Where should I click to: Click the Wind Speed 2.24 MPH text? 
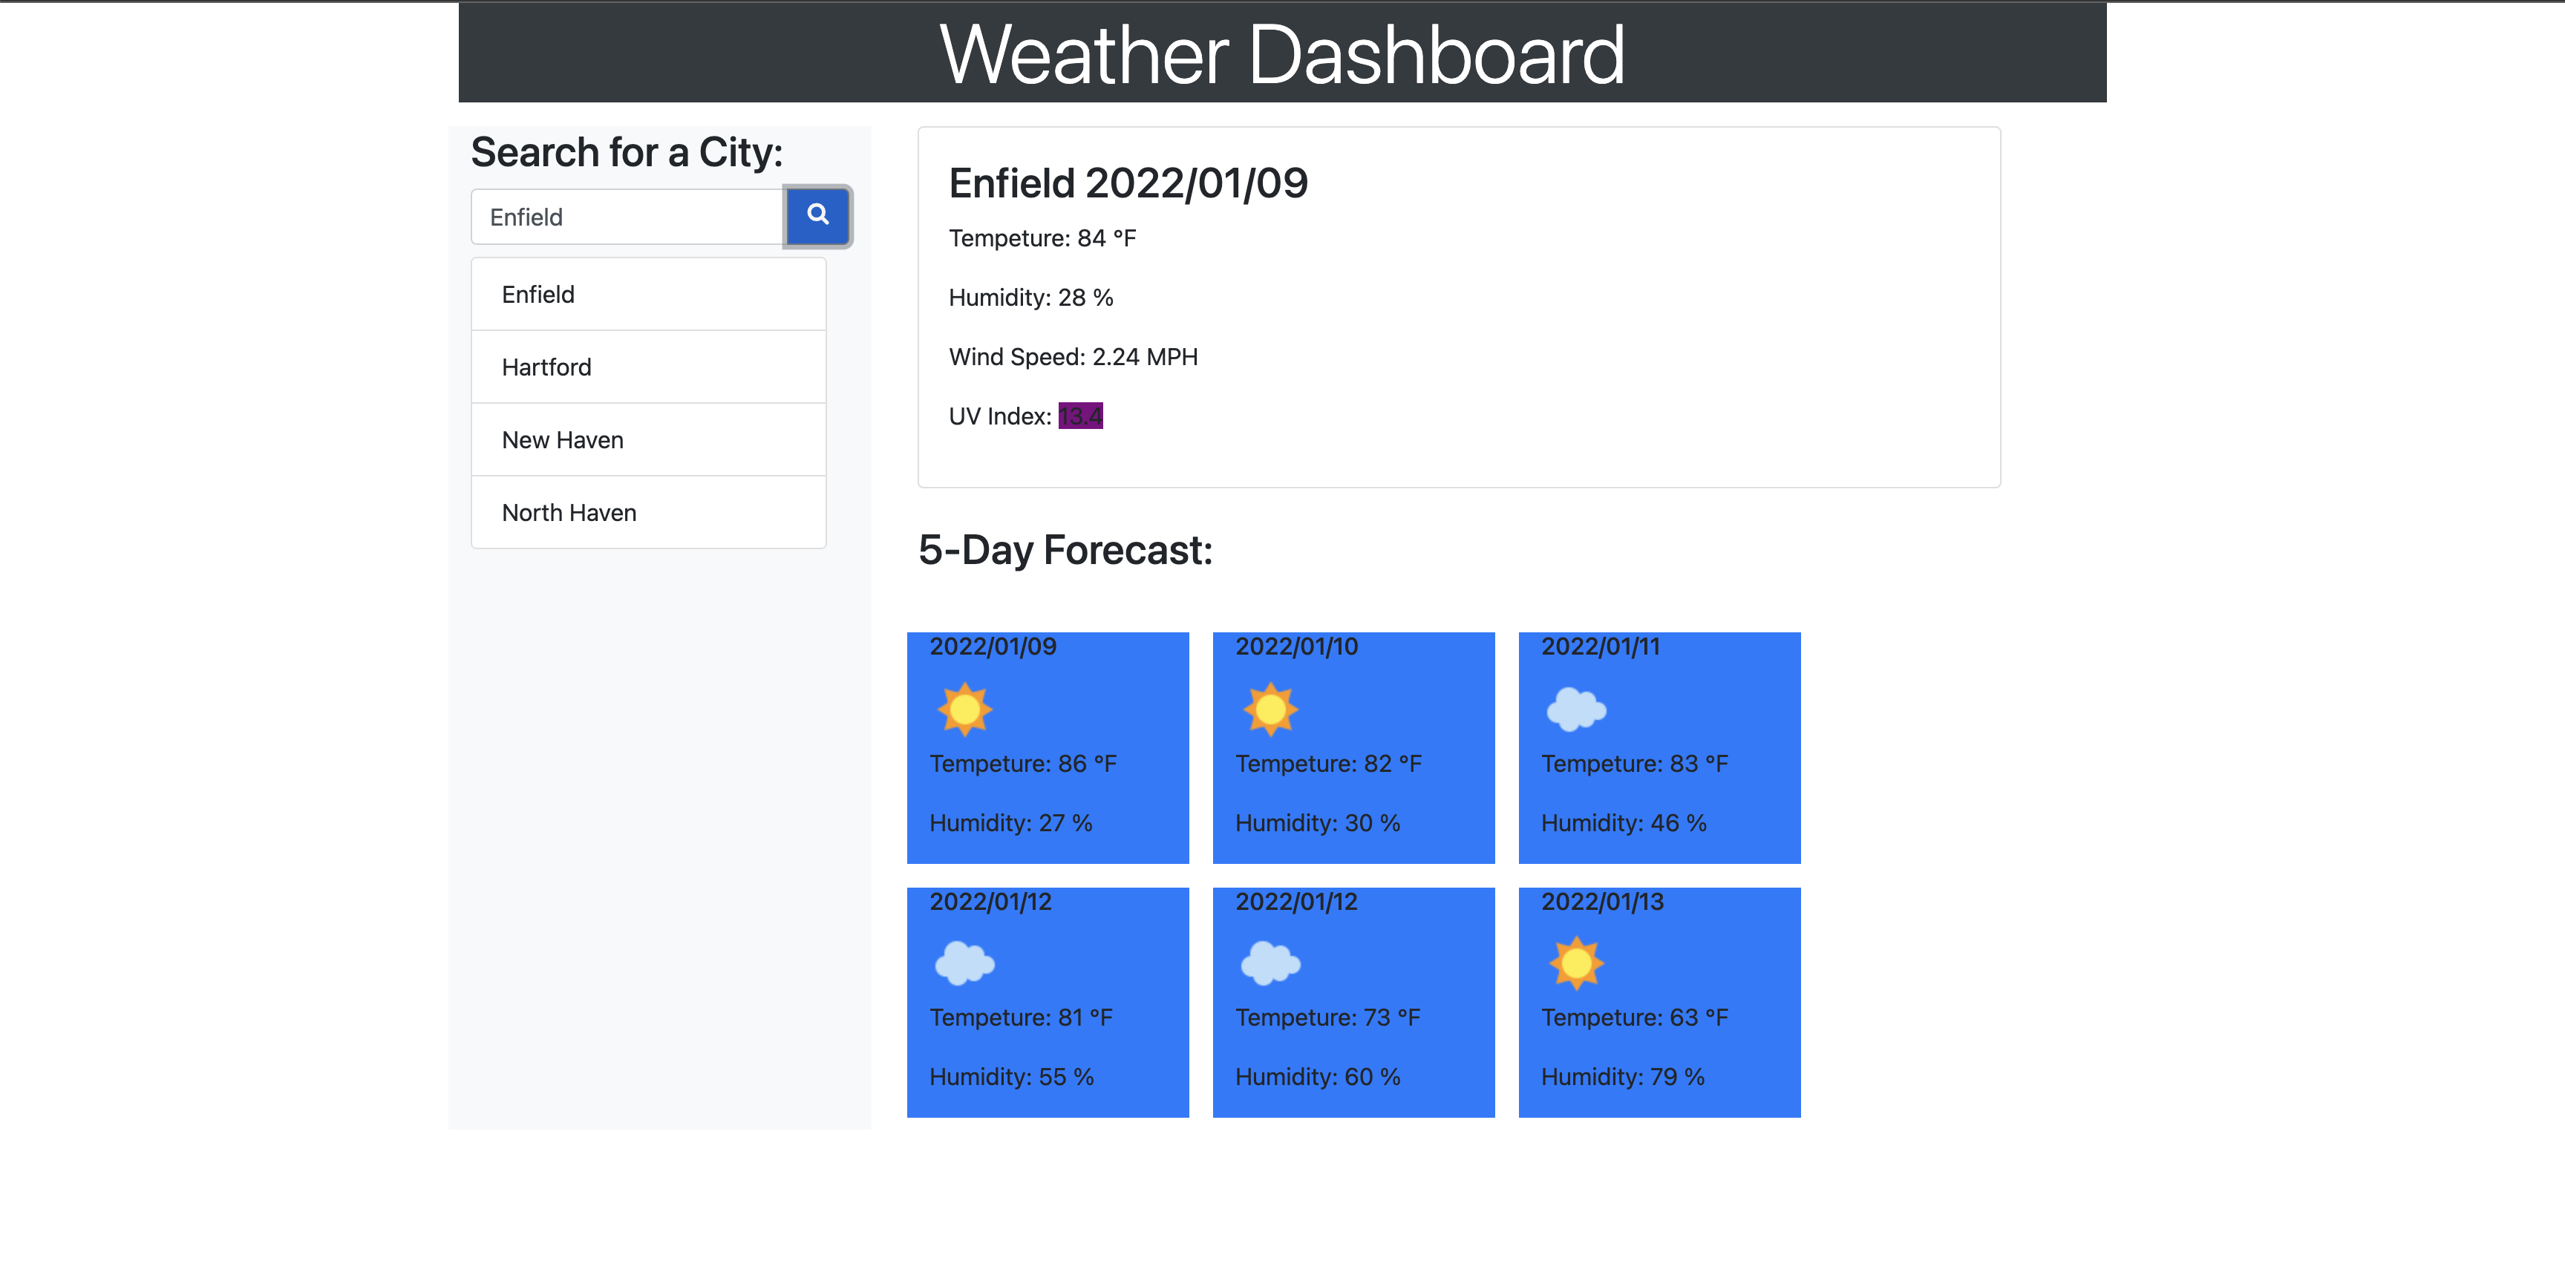(1073, 356)
